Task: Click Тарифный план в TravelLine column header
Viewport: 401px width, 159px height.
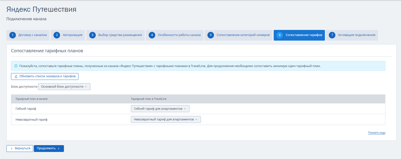Action: tap(148, 98)
